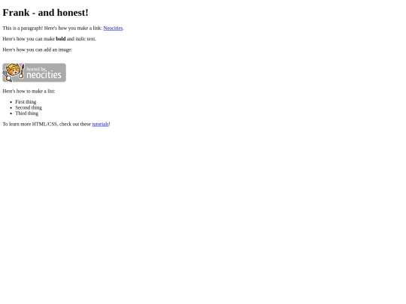
Task: Click 'To learn more HTML/CSS' text
Action: (30, 124)
